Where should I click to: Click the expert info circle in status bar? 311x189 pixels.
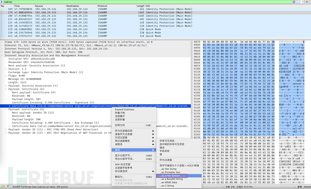tap(3, 187)
